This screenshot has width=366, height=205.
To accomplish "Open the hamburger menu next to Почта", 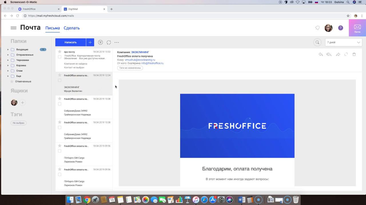I will click(x=13, y=28).
